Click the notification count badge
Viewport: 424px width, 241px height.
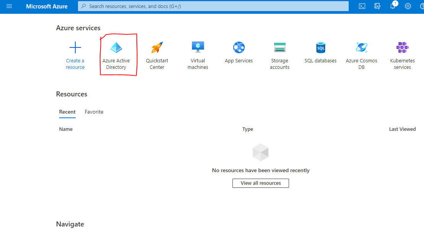[395, 3]
